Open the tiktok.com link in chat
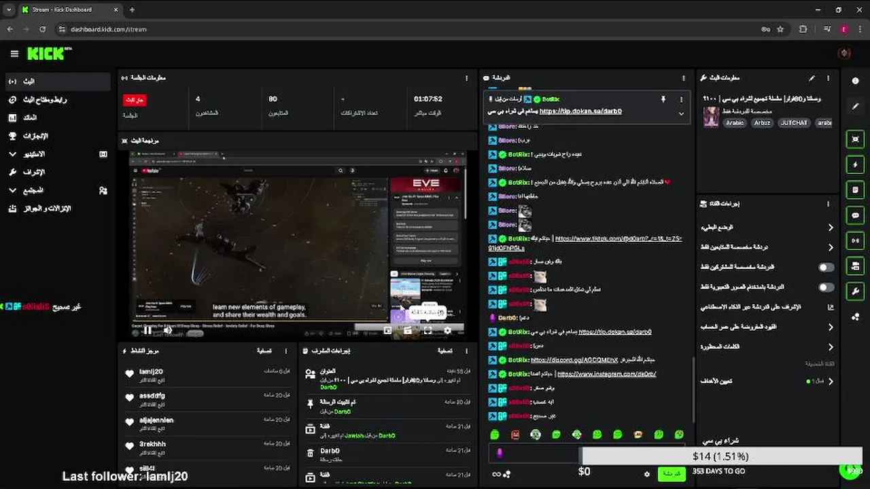 (585, 243)
